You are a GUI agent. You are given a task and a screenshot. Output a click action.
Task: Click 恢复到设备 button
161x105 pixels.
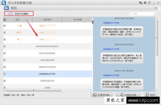(x=128, y=95)
